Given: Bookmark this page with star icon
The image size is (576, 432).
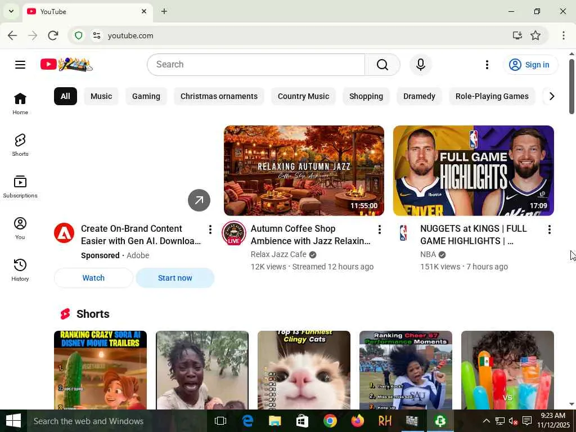Looking at the screenshot, I should coord(535,35).
